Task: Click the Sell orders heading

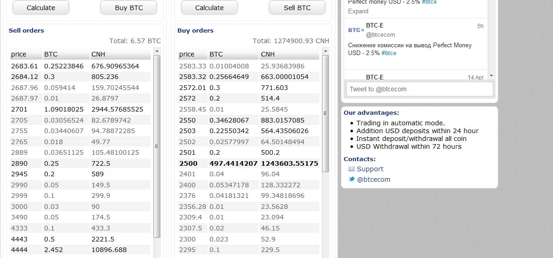Action: 27,31
